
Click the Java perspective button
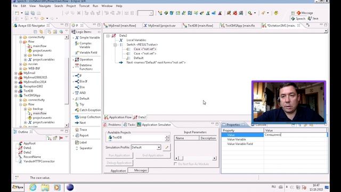(x=313, y=19)
